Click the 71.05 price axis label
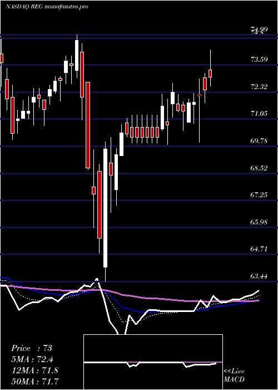Viewport: 278px width, 390px height. click(x=259, y=114)
